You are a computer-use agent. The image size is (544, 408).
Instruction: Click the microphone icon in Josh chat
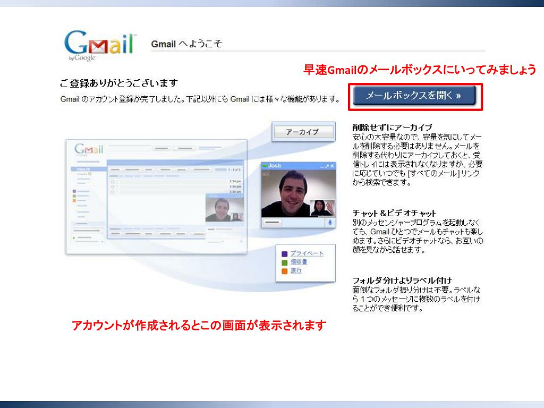click(330, 223)
